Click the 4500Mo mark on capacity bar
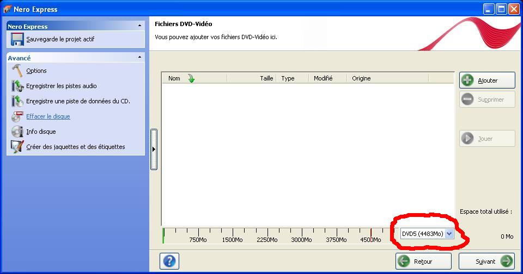Screen dimensions: 523x274 370,240
